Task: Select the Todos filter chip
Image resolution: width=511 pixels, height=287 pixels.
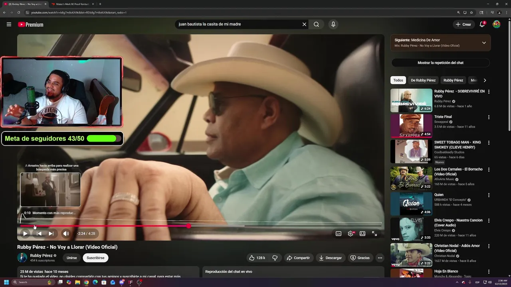Action: (x=398, y=80)
